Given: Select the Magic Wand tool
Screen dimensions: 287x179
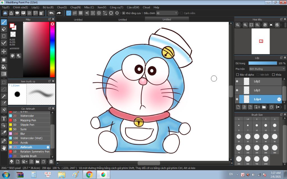Looking at the screenshot, I should pyautogui.click(x=4, y=96).
